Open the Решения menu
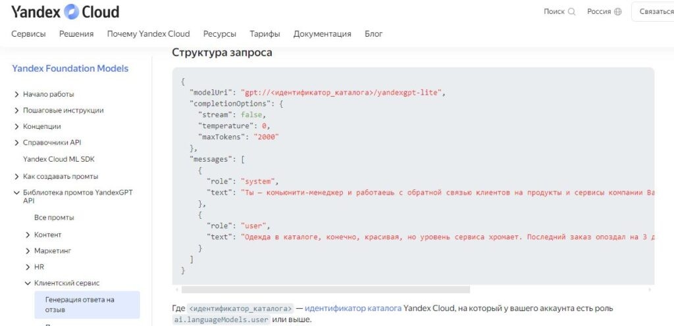Image resolution: width=674 pixels, height=326 pixels. 76,34
